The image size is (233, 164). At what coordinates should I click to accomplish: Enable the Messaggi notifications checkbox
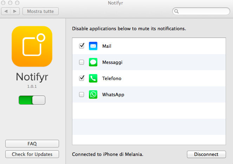coord(82,62)
